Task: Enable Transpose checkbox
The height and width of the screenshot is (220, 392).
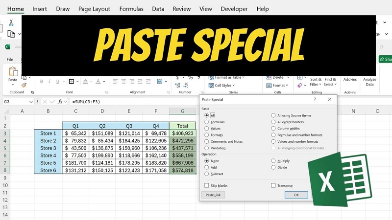Action: [x=273, y=186]
